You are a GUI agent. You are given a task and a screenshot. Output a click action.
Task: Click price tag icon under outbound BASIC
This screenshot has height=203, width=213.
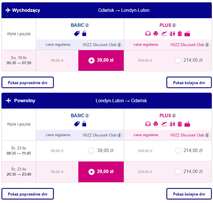(x=77, y=33)
